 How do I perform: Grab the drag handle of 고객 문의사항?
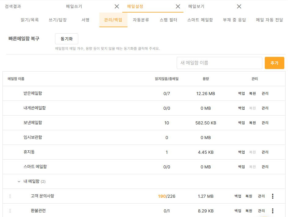[10, 196]
